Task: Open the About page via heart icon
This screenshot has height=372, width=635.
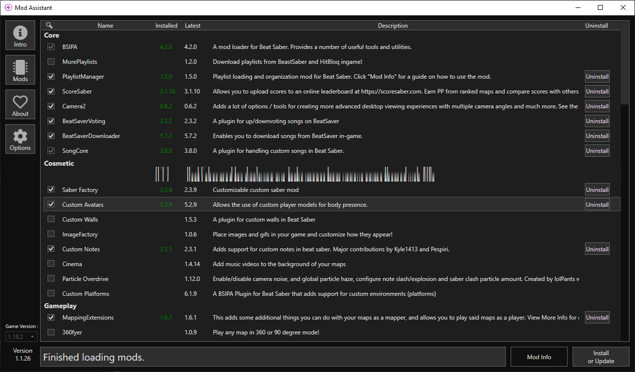Action: [x=20, y=104]
